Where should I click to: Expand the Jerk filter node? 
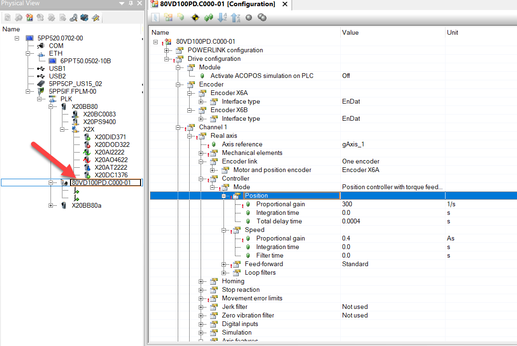point(201,307)
